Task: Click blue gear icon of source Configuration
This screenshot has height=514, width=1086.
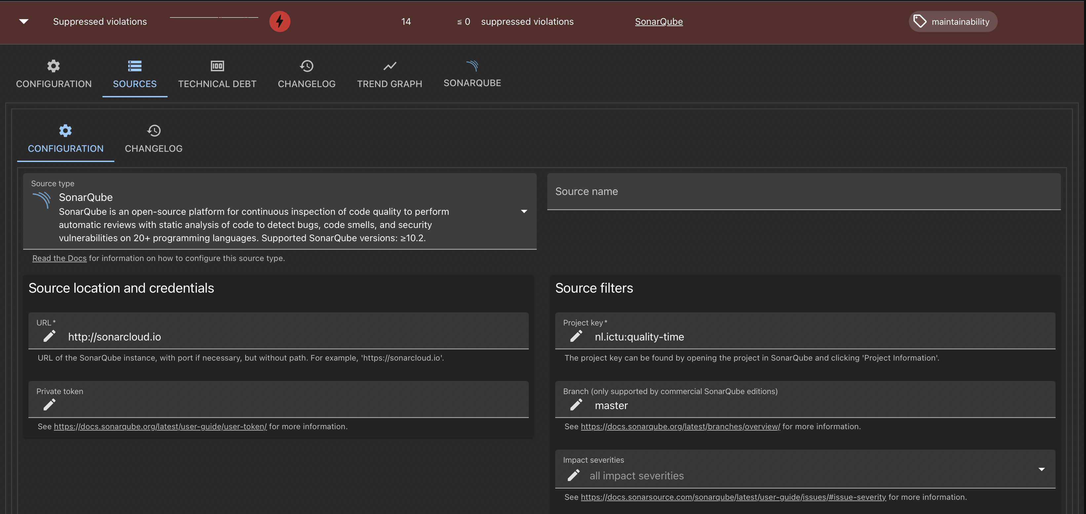Action: (x=65, y=131)
